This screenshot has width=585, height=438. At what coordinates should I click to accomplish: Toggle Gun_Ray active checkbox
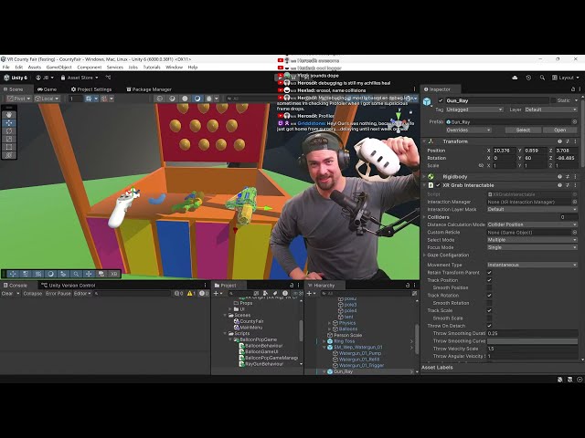(x=441, y=100)
